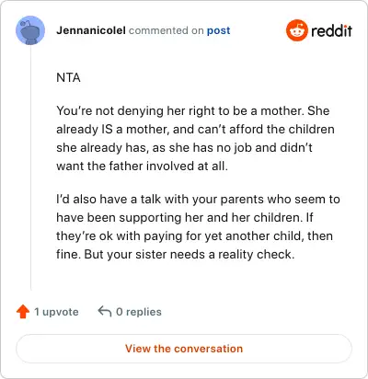Open the blue "post" link
Image resolution: width=368 pixels, height=379 pixels.
click(x=218, y=30)
